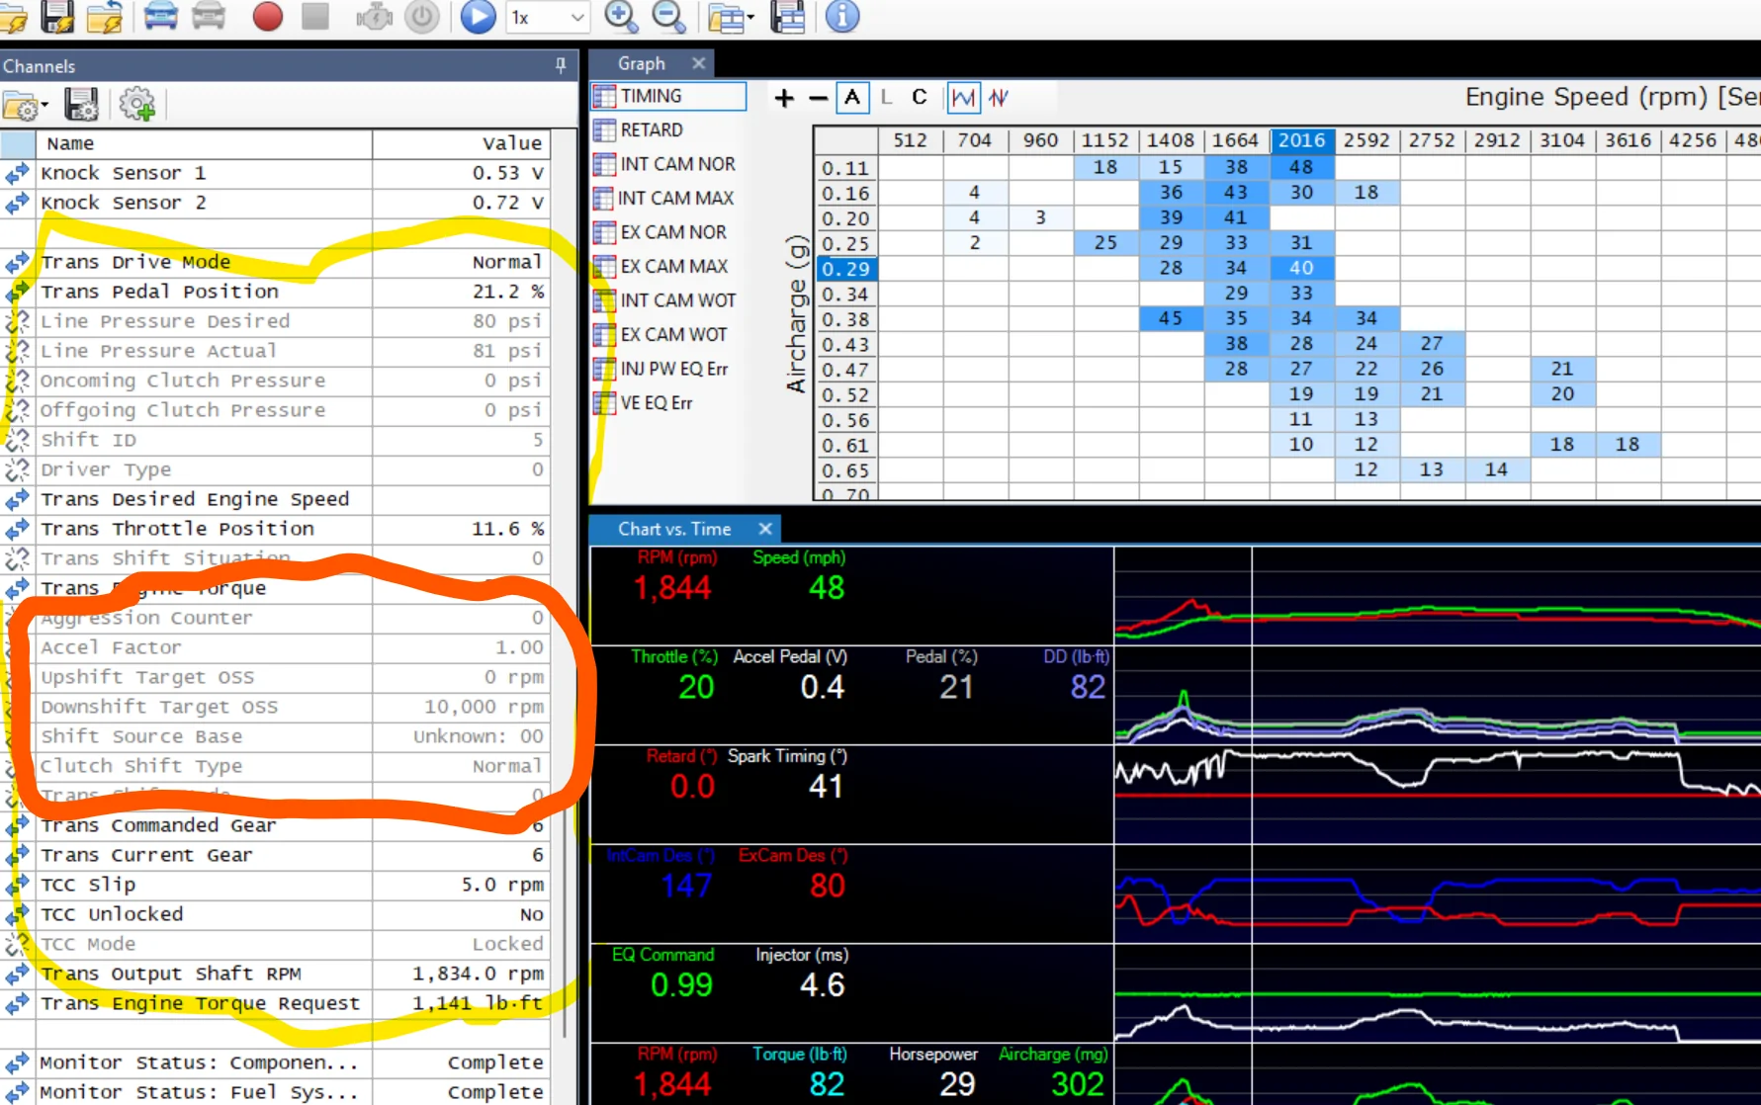The image size is (1761, 1105).
Task: Select the INT CAM NOR graph
Action: click(x=664, y=164)
